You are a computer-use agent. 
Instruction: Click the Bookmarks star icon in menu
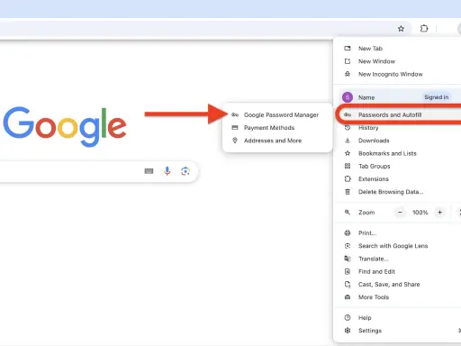(348, 153)
